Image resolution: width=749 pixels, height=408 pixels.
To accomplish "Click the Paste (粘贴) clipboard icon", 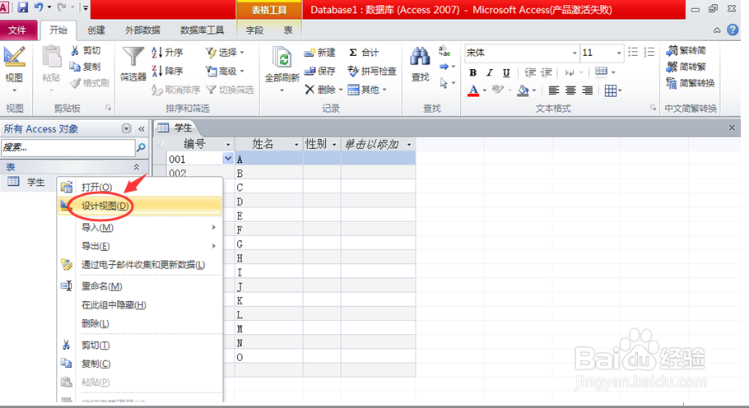I will (51, 58).
